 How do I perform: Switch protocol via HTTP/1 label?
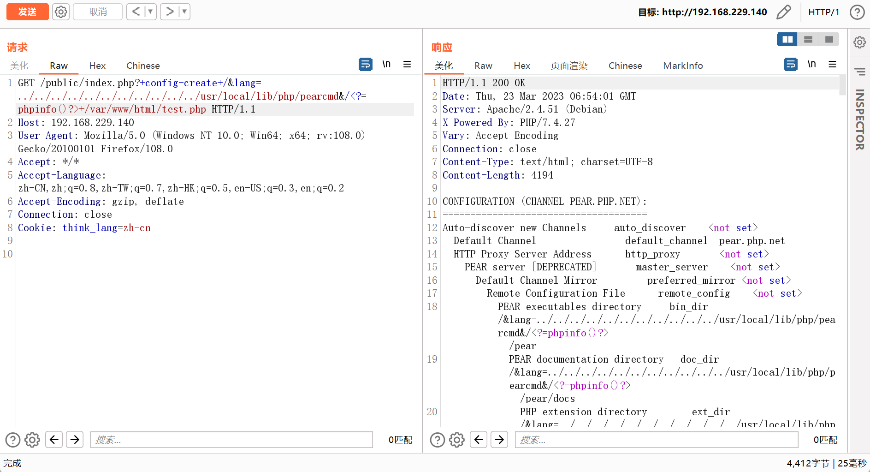pyautogui.click(x=823, y=12)
